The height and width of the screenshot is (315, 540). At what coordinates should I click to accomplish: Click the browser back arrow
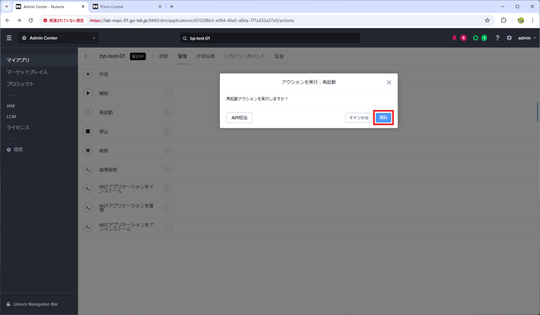(7, 20)
